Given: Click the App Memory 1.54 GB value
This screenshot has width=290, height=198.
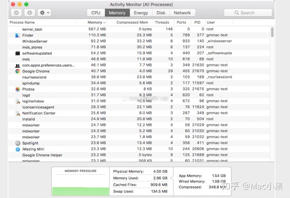Looking at the screenshot, I should 219,175.
